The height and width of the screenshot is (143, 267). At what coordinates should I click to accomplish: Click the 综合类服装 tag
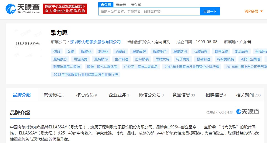coord(225,59)
